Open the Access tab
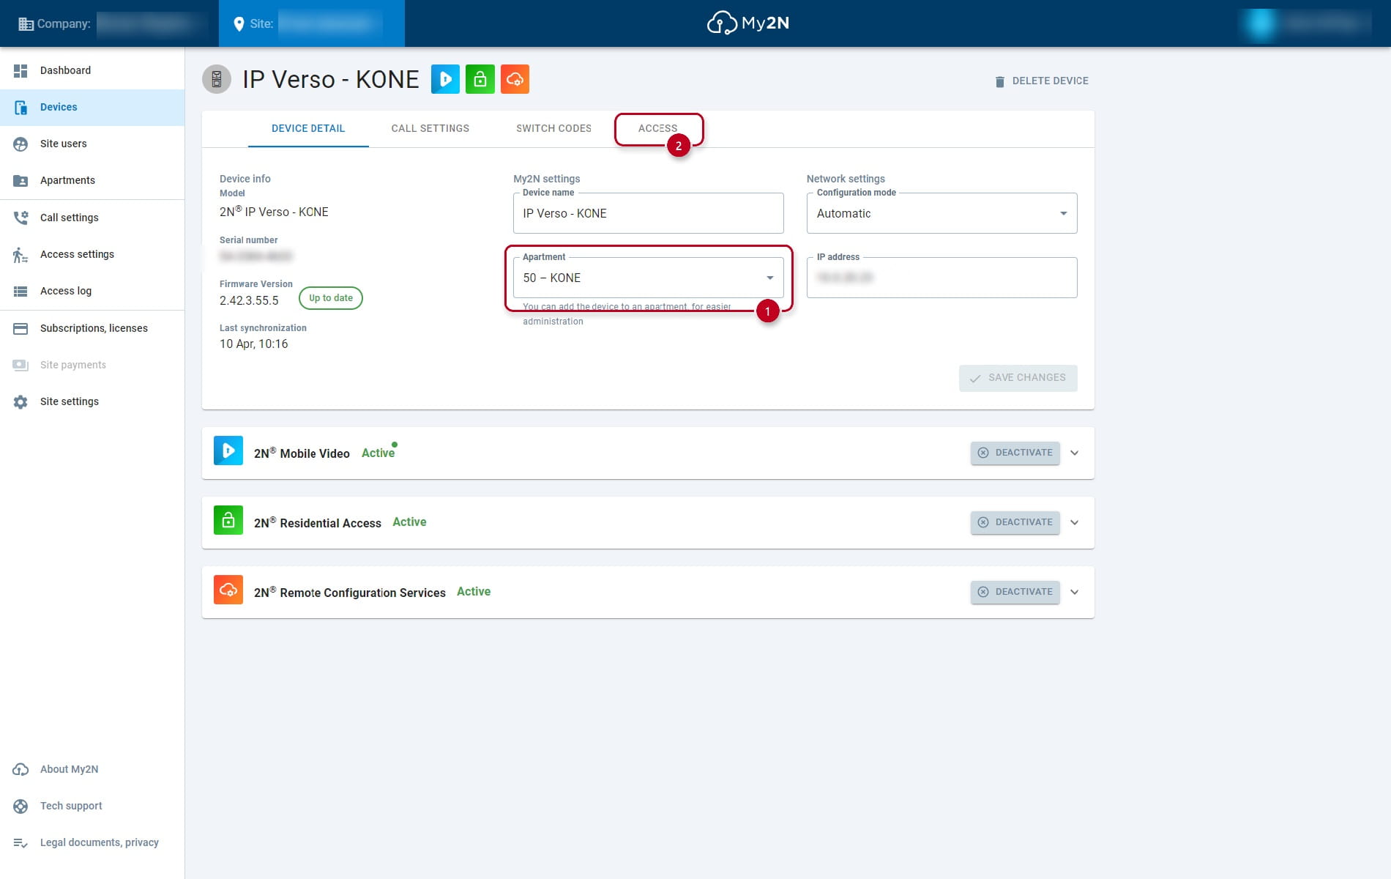The image size is (1391, 879). point(657,128)
